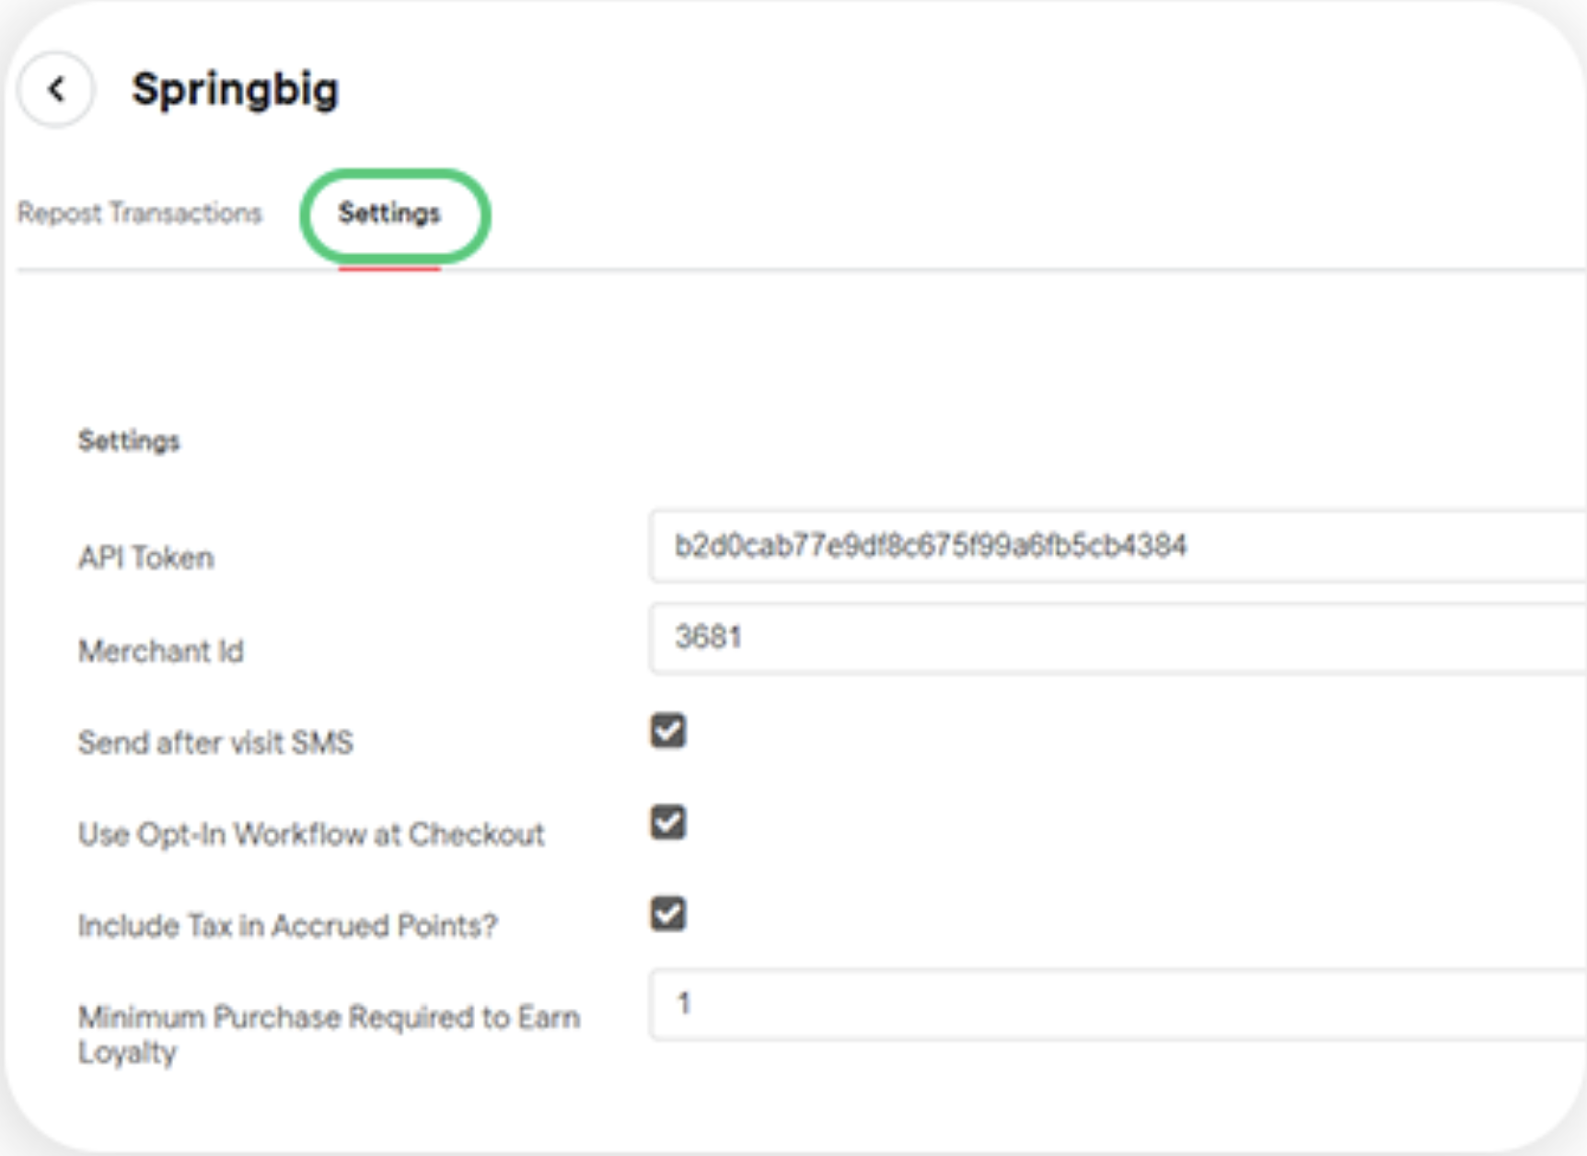Select the Settings tab
Screen dimensions: 1587x1156
(389, 214)
